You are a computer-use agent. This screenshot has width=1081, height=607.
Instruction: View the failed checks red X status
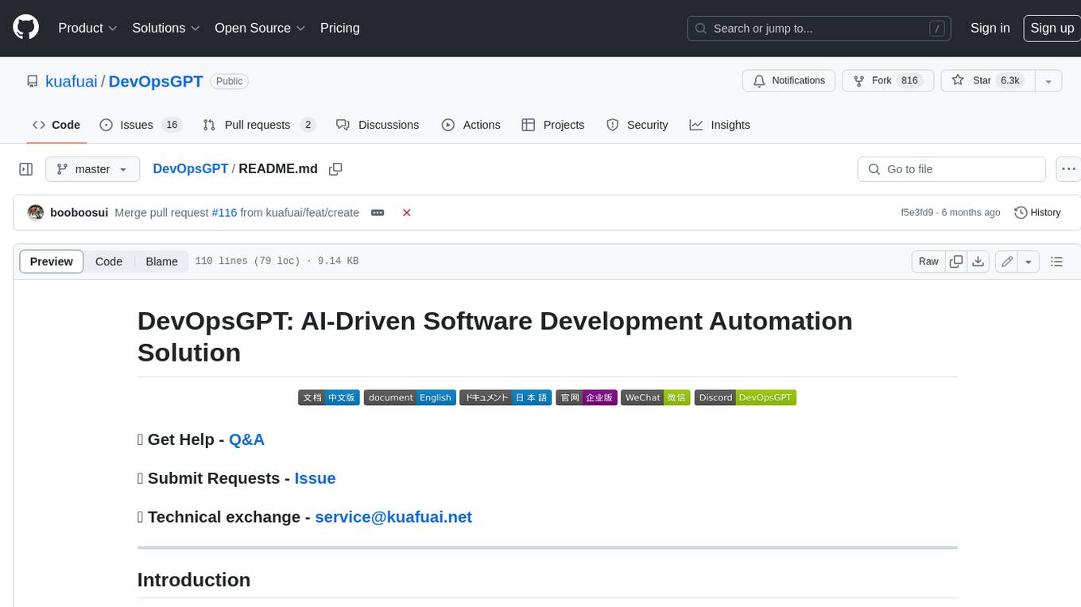[406, 213]
